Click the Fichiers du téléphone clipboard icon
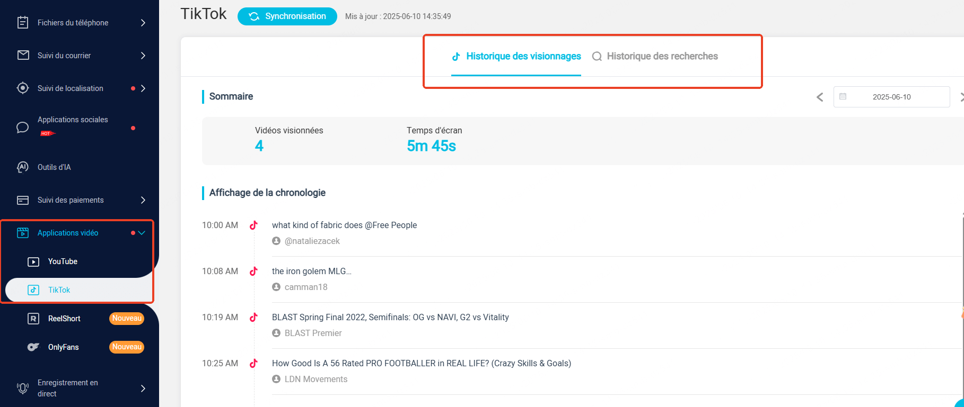Image resolution: width=964 pixels, height=407 pixels. pyautogui.click(x=23, y=22)
